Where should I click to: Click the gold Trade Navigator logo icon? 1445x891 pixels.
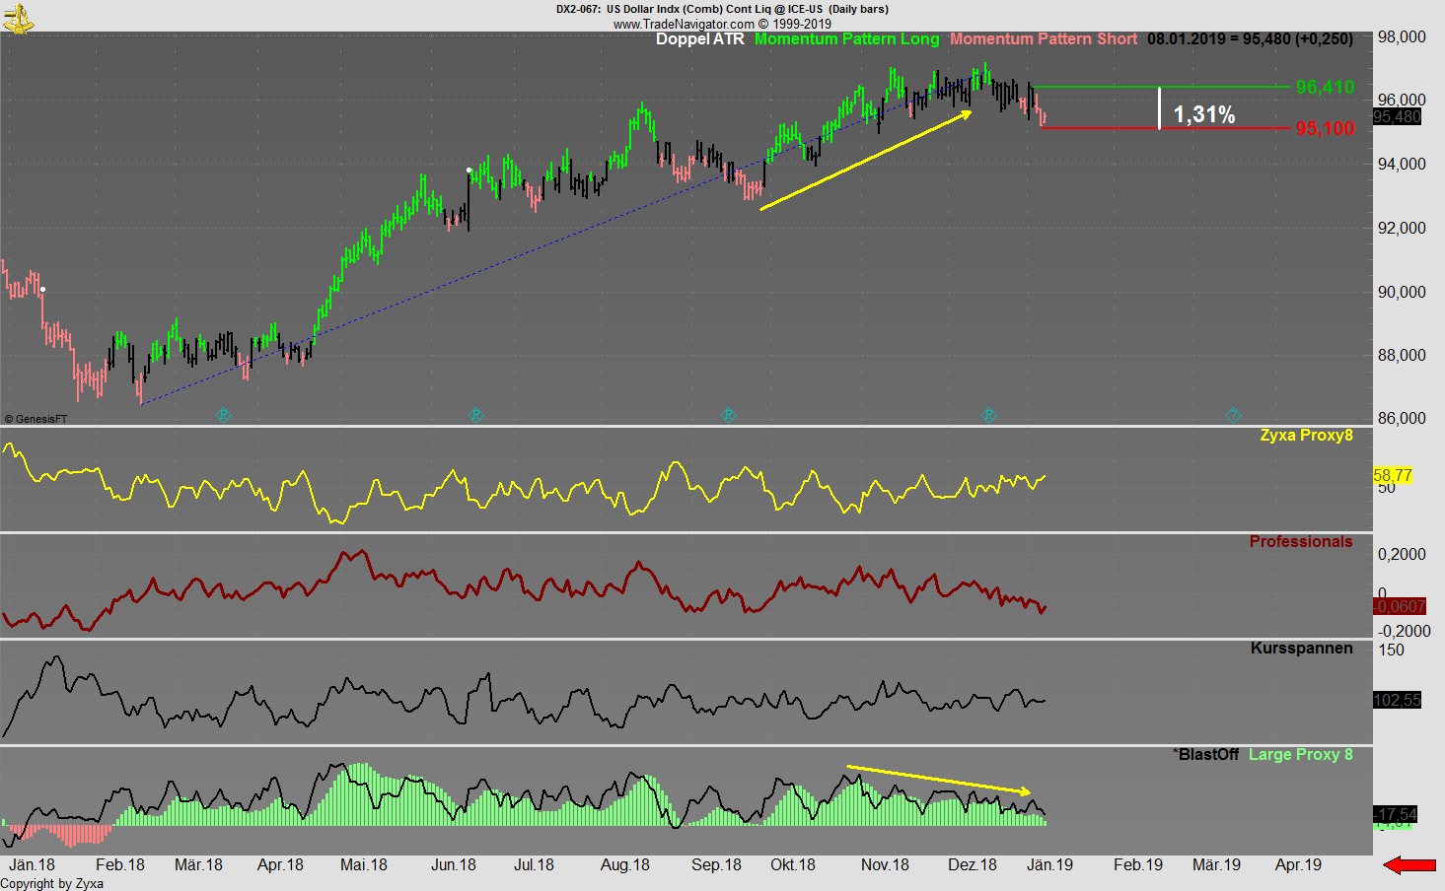coord(18,17)
